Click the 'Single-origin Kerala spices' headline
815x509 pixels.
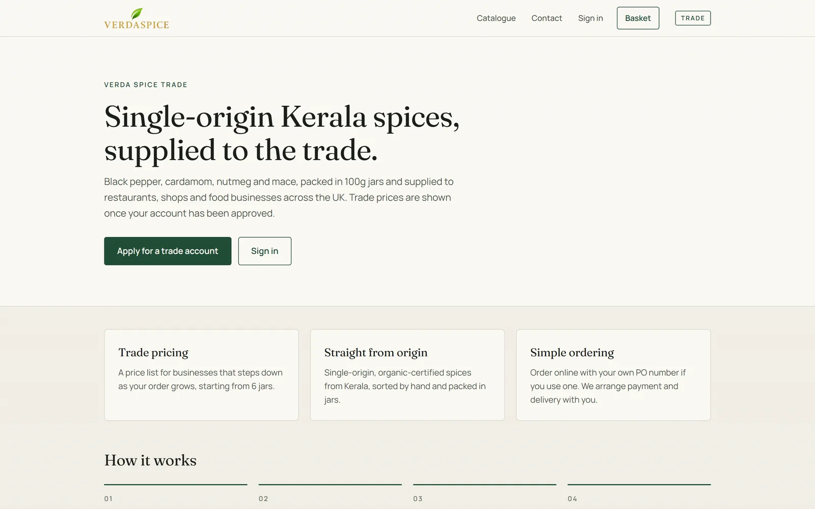coord(282,133)
